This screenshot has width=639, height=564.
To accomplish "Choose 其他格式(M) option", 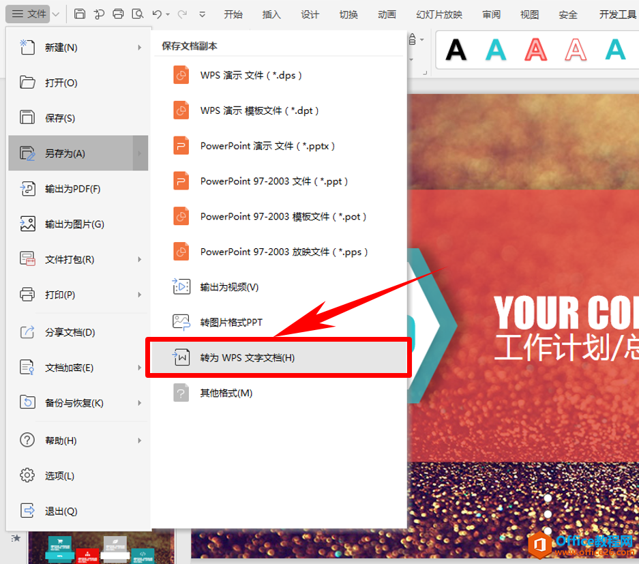I will [279, 393].
